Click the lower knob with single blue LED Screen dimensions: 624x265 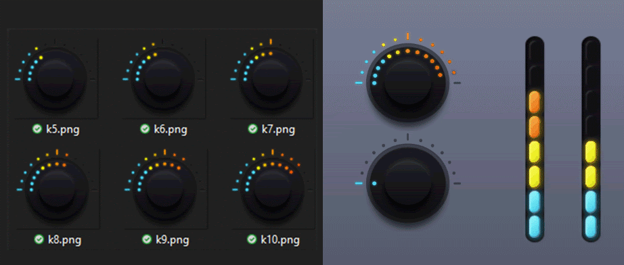[408, 183]
